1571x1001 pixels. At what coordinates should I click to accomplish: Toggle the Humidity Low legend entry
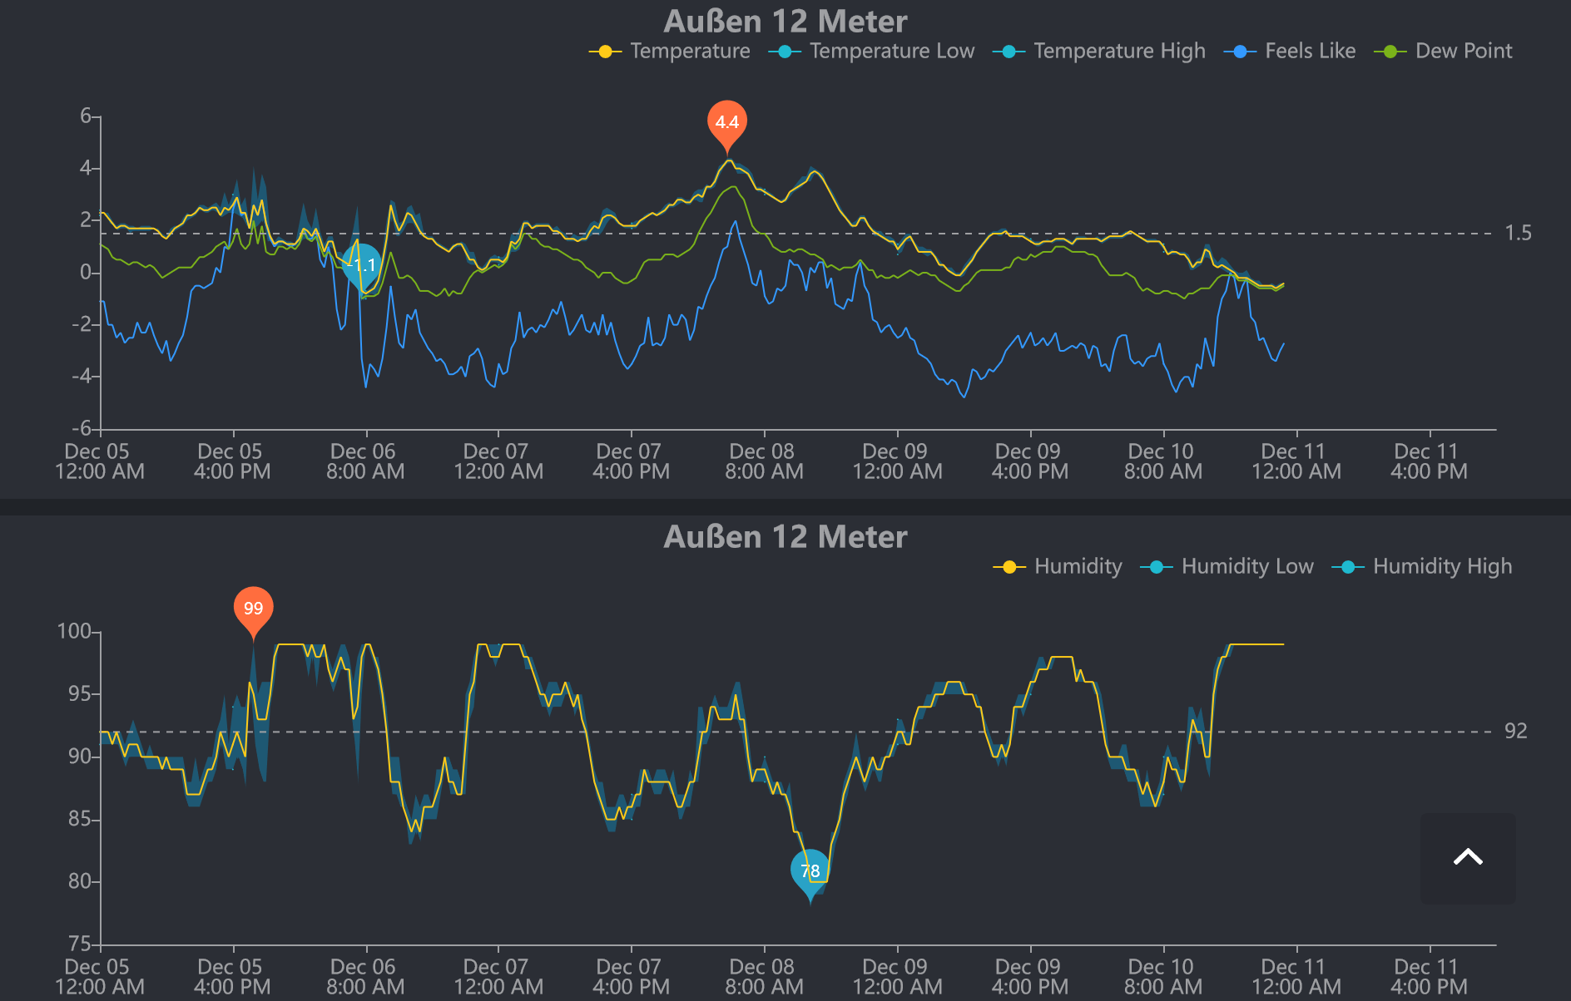point(1227,567)
